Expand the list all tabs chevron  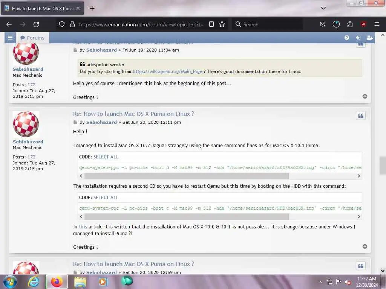click(323, 8)
